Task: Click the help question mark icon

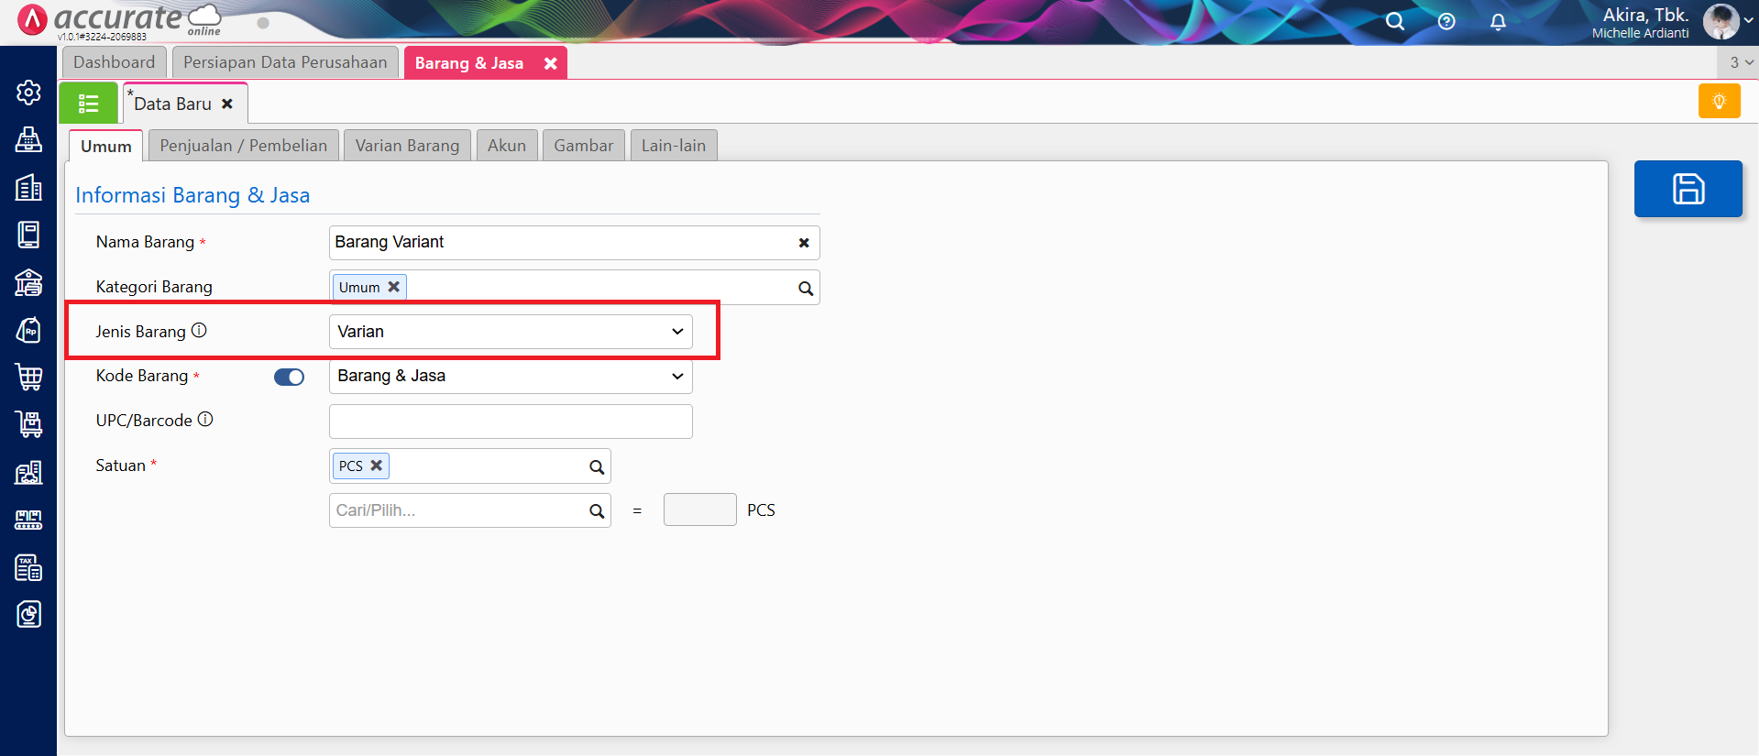Action: click(x=1446, y=22)
